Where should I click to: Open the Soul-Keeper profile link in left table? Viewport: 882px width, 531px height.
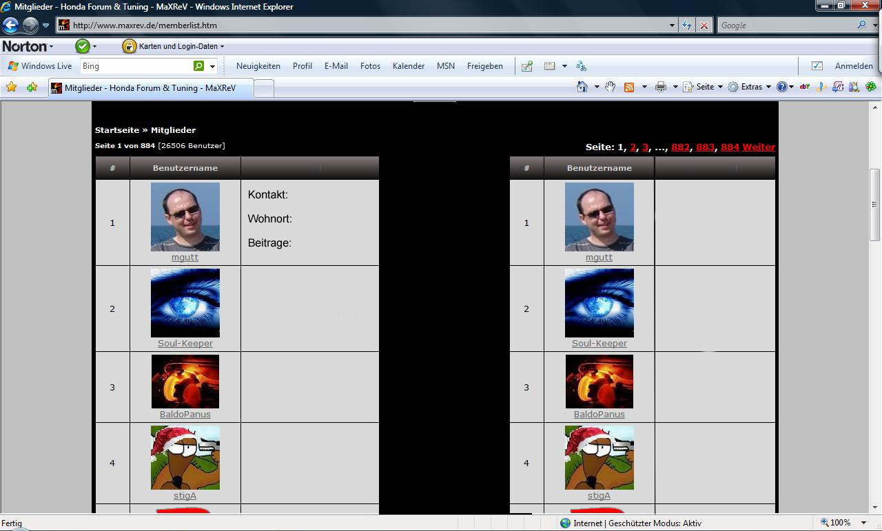pyautogui.click(x=185, y=343)
